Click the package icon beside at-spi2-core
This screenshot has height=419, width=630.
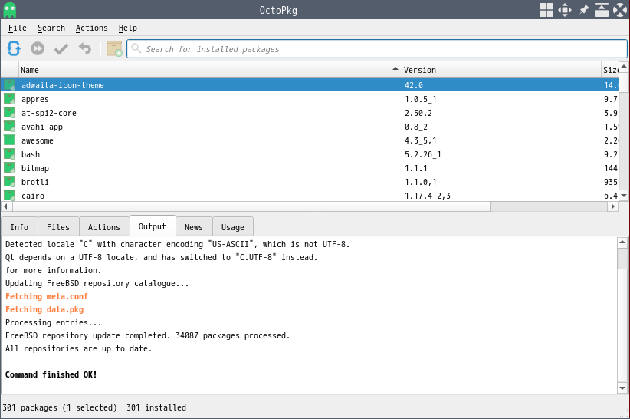point(10,113)
